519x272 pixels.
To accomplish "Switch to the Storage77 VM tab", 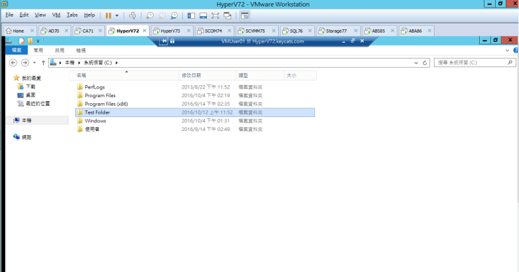I will [335, 31].
